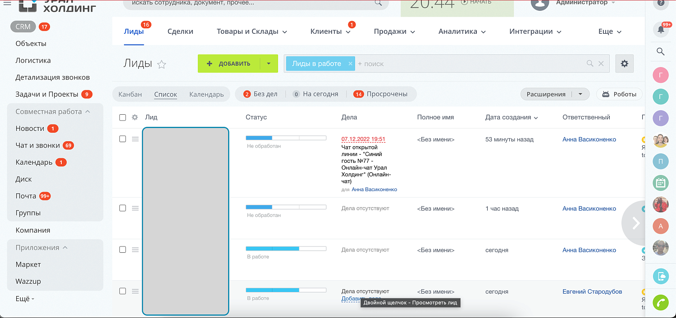Open filter settings gear beside the search bar
The image size is (676, 318).
(x=624, y=63)
